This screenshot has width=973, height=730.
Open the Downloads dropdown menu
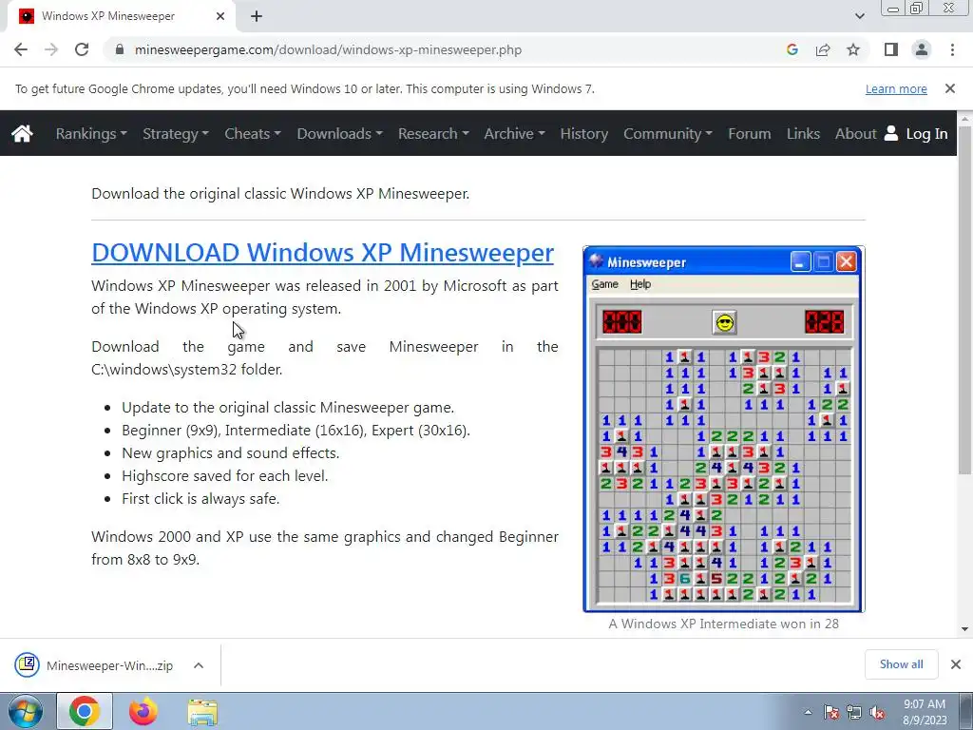click(339, 133)
